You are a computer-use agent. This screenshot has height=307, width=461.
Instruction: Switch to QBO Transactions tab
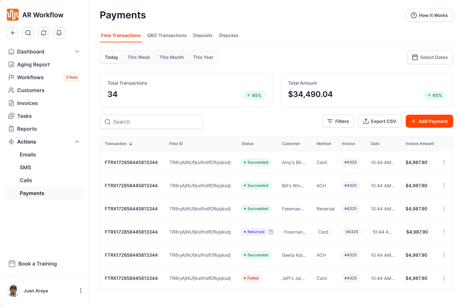coord(167,36)
